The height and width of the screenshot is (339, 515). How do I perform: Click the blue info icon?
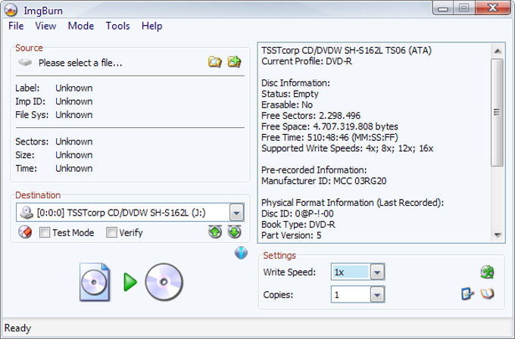click(241, 253)
